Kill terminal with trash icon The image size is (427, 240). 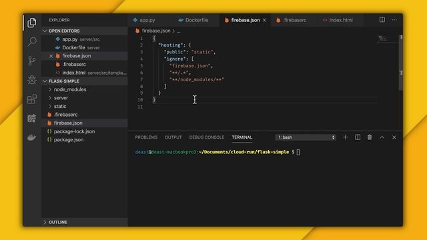coord(370,137)
